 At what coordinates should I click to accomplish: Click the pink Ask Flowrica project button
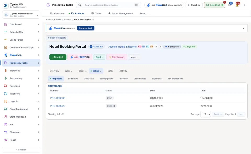tap(80, 57)
